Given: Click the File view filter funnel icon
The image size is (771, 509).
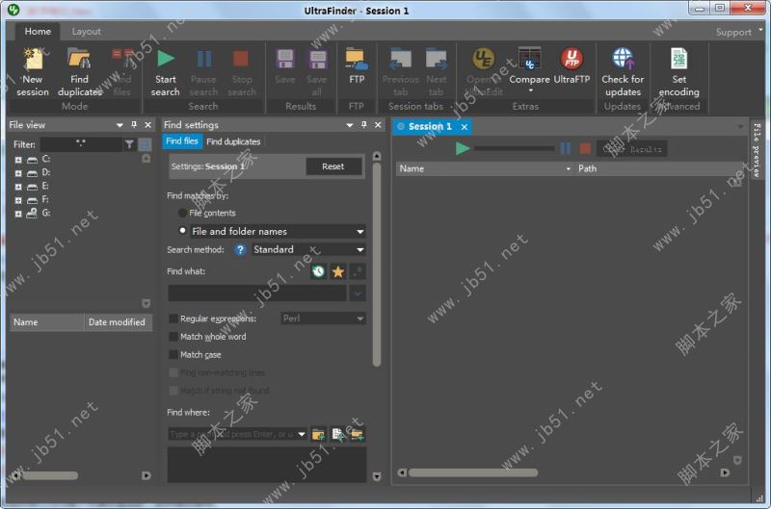Looking at the screenshot, I should point(129,144).
